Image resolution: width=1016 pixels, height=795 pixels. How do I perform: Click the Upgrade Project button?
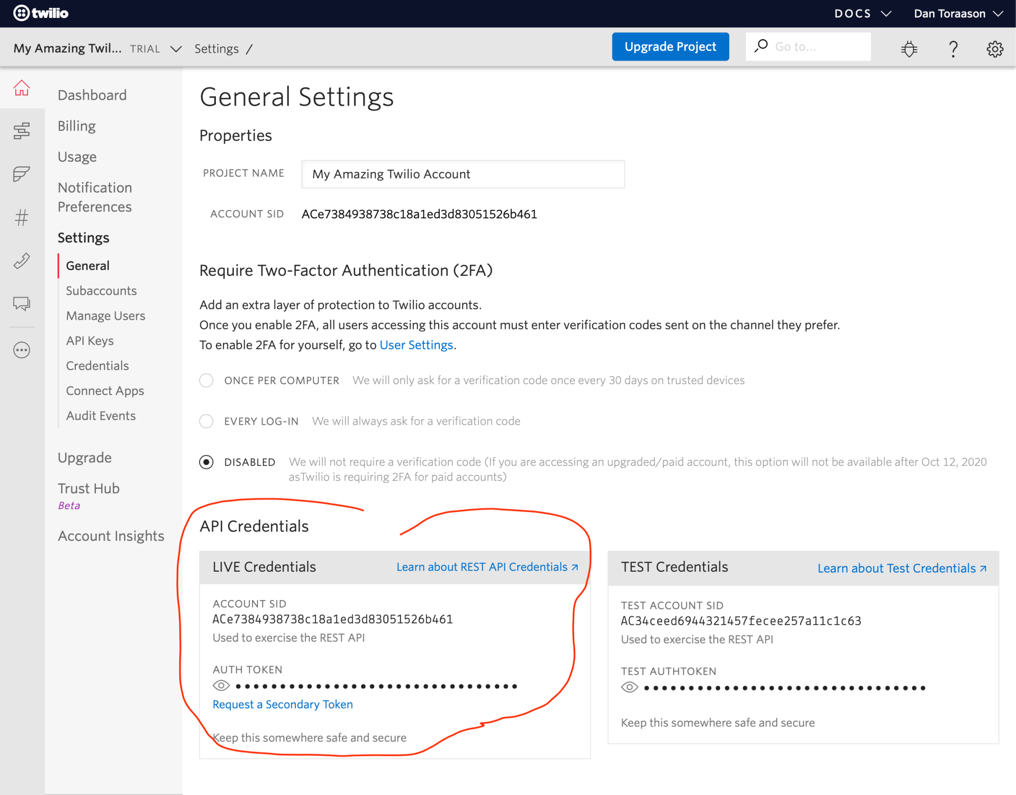point(671,47)
